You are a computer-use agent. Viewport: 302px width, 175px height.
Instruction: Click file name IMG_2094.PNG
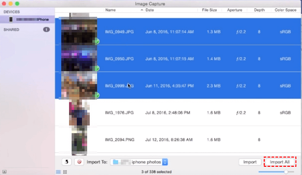[x=120, y=140]
